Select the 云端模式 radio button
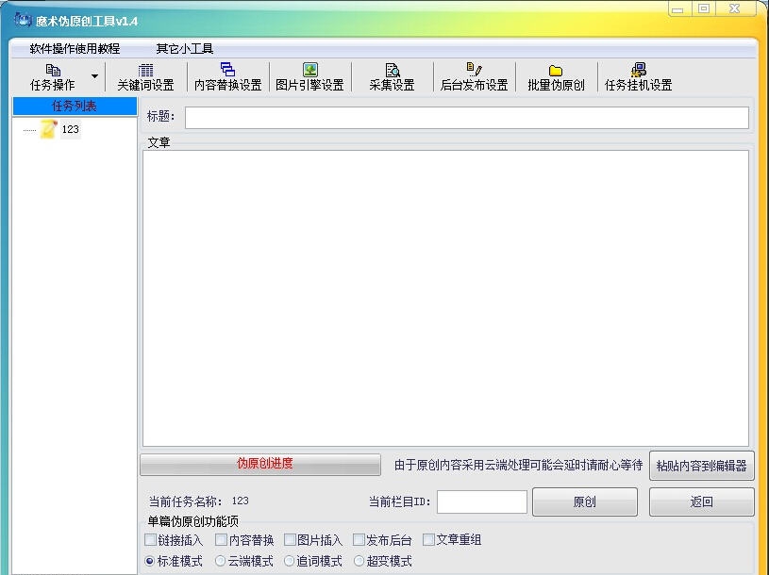Viewport: 769px width, 575px height. (x=220, y=561)
